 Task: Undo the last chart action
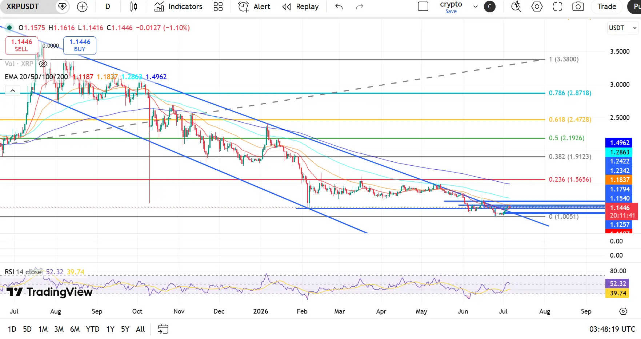339,7
